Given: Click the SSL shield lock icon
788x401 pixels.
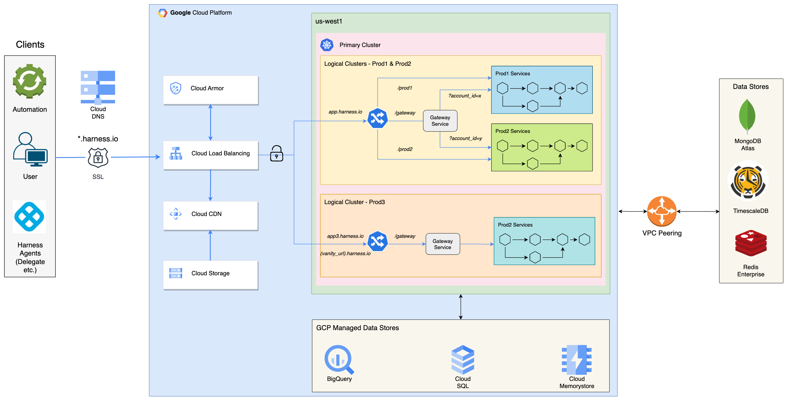Looking at the screenshot, I should click(x=98, y=157).
